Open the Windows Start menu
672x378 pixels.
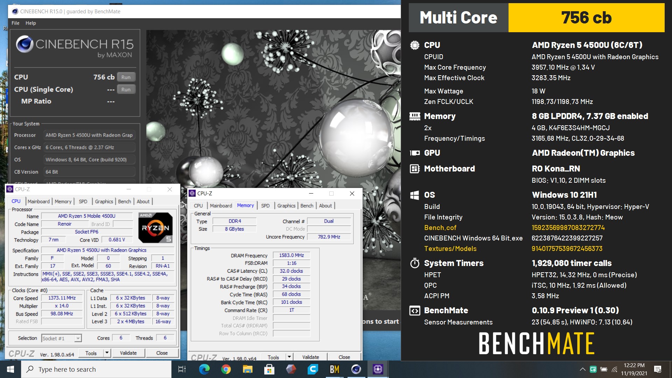click(10, 369)
